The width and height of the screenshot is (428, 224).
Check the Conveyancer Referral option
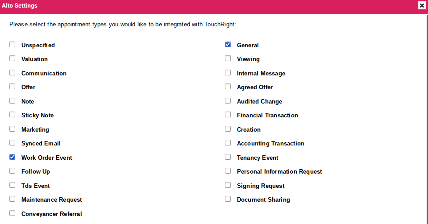click(x=12, y=213)
